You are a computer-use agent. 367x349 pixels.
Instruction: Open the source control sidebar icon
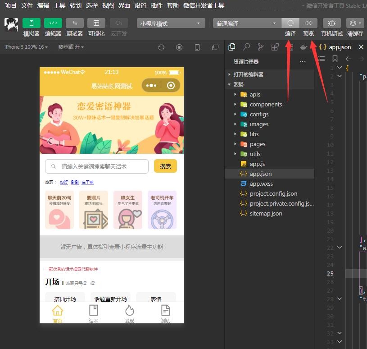tap(261, 46)
